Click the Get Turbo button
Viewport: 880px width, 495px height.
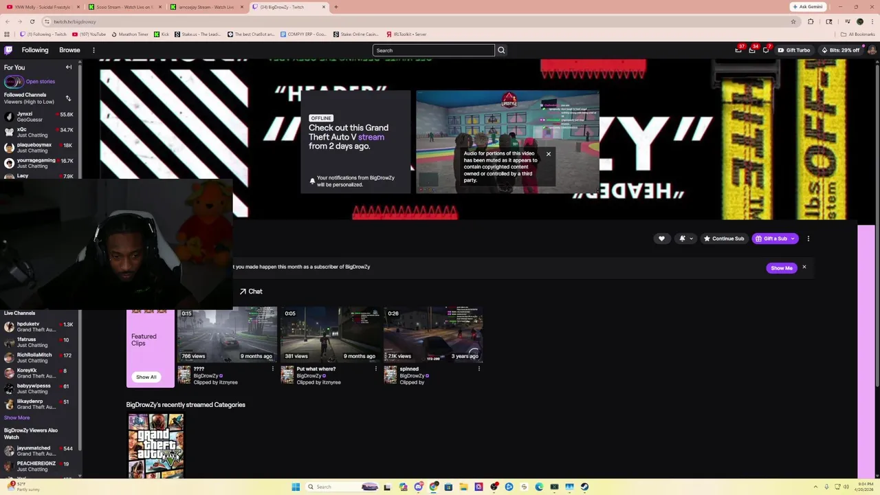coord(794,50)
